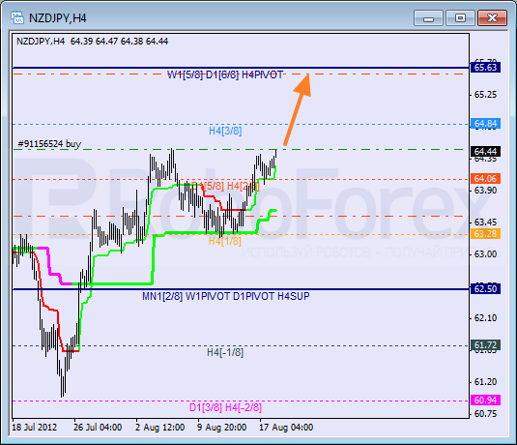Click the 26 Jul 04:00 time label
This screenshot has width=517, height=445.
coord(98,428)
